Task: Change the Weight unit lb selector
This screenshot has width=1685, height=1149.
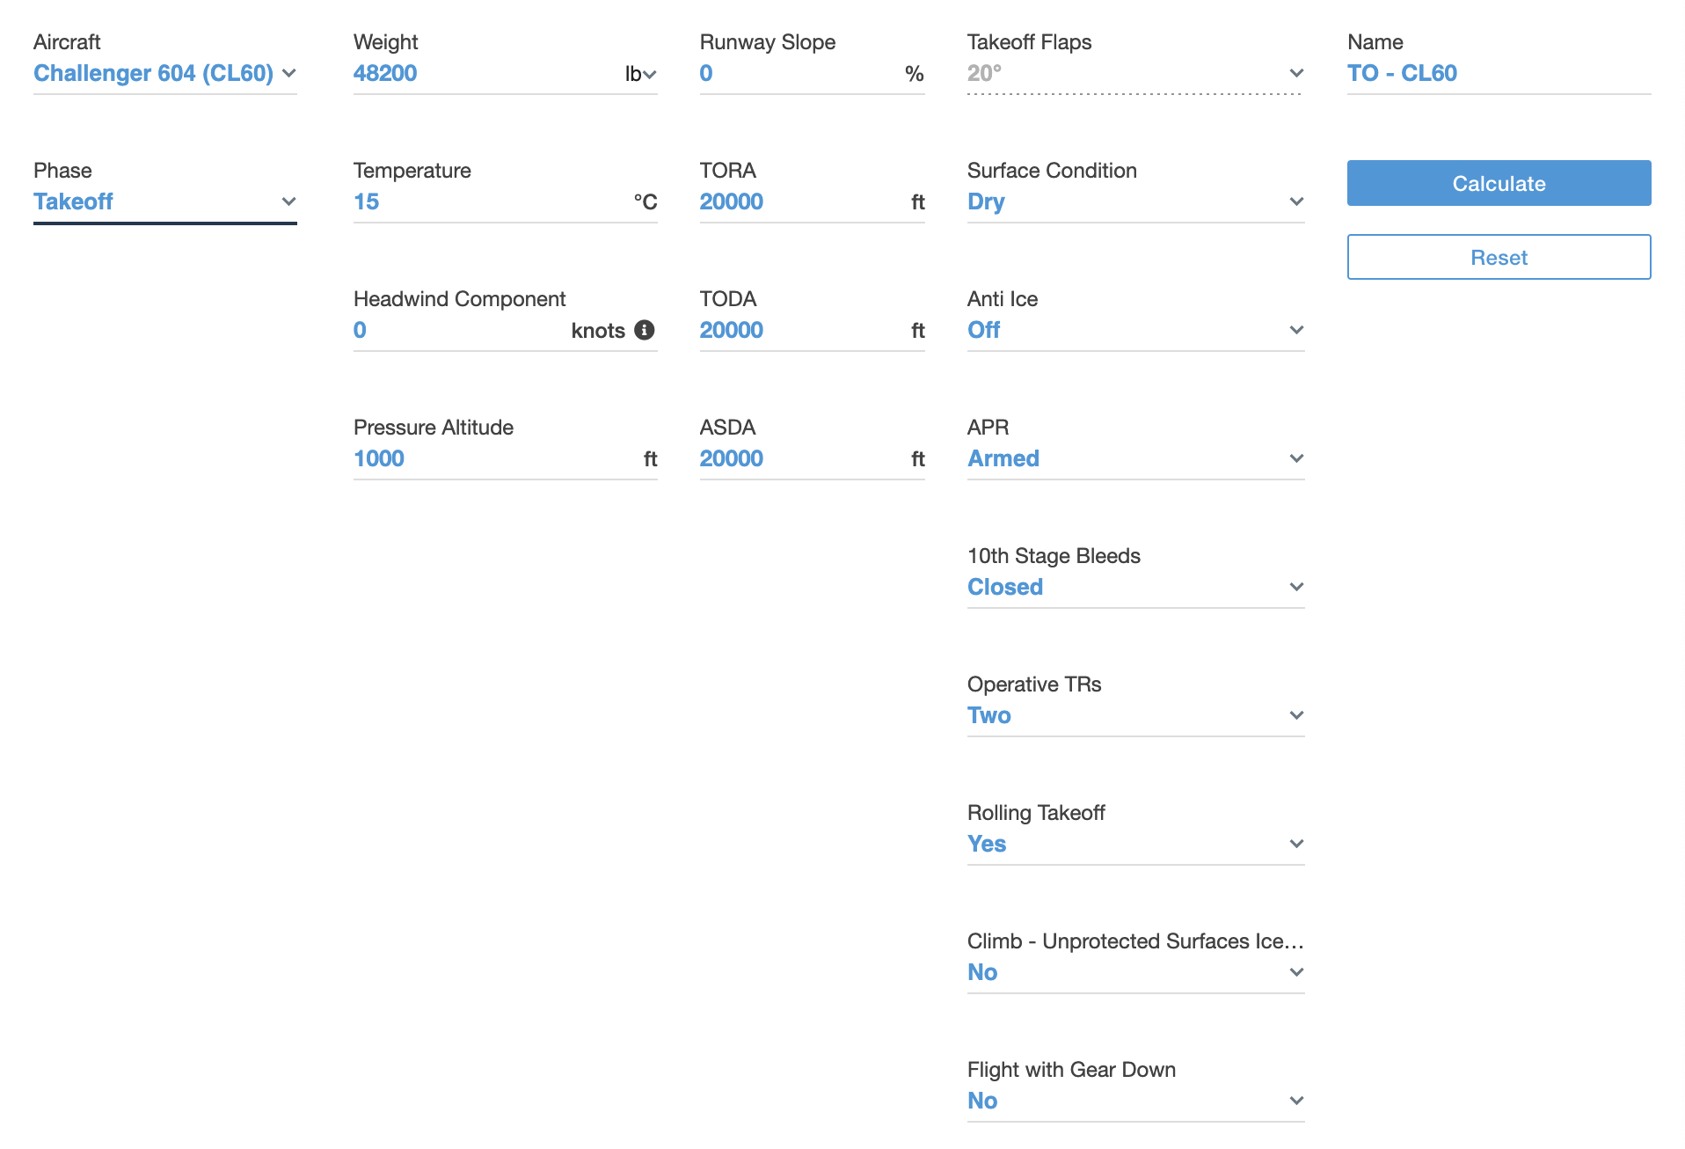Action: point(640,74)
